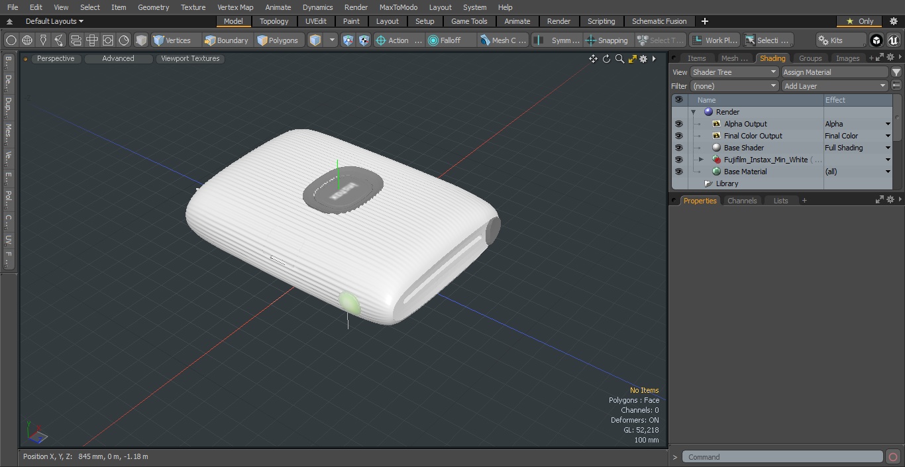The width and height of the screenshot is (905, 467).
Task: Hide the Base Shader layer
Action: pyautogui.click(x=678, y=148)
